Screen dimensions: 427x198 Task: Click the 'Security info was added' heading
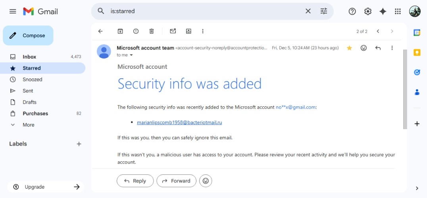[190, 83]
